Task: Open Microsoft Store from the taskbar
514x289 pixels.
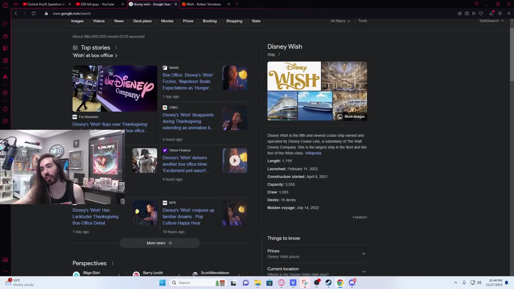Action: (x=269, y=283)
